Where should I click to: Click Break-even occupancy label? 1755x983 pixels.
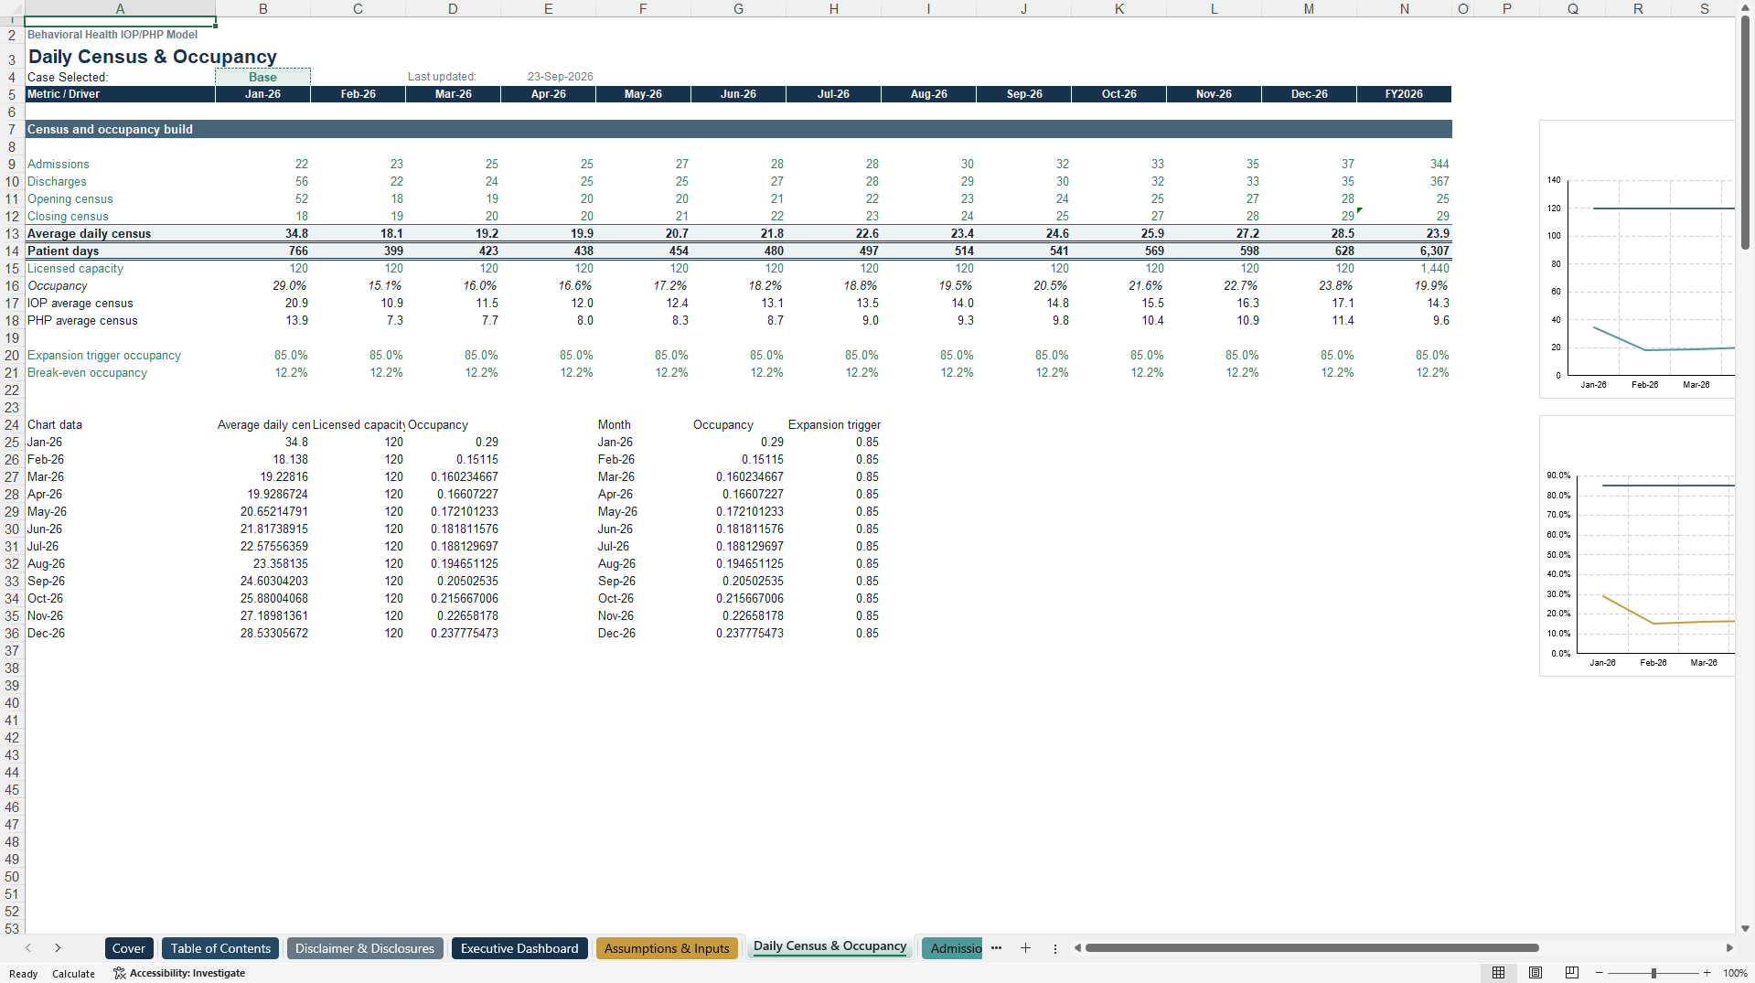(x=87, y=372)
